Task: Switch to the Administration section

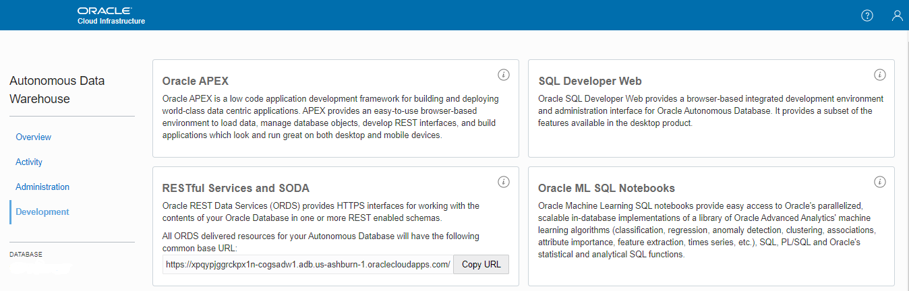Action: click(x=42, y=187)
